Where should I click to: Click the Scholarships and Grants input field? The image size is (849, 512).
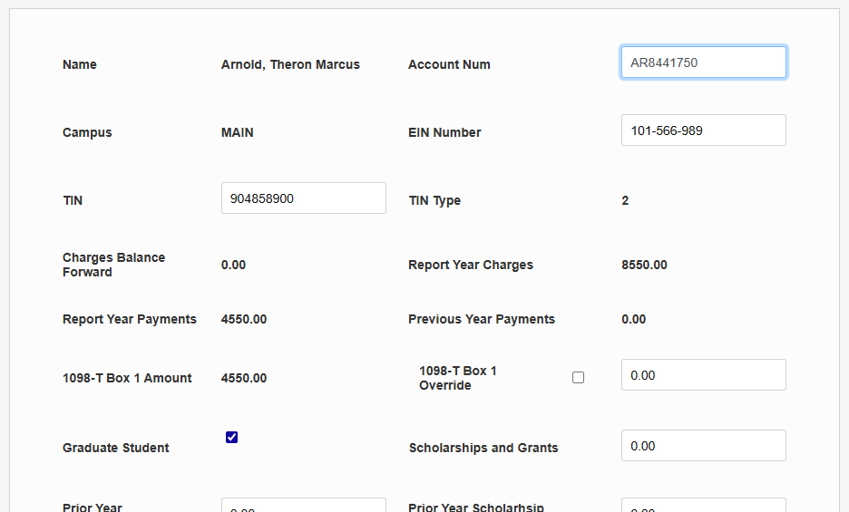(703, 446)
